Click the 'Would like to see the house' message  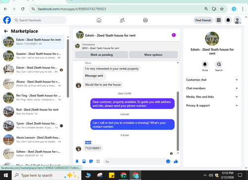(x=103, y=85)
